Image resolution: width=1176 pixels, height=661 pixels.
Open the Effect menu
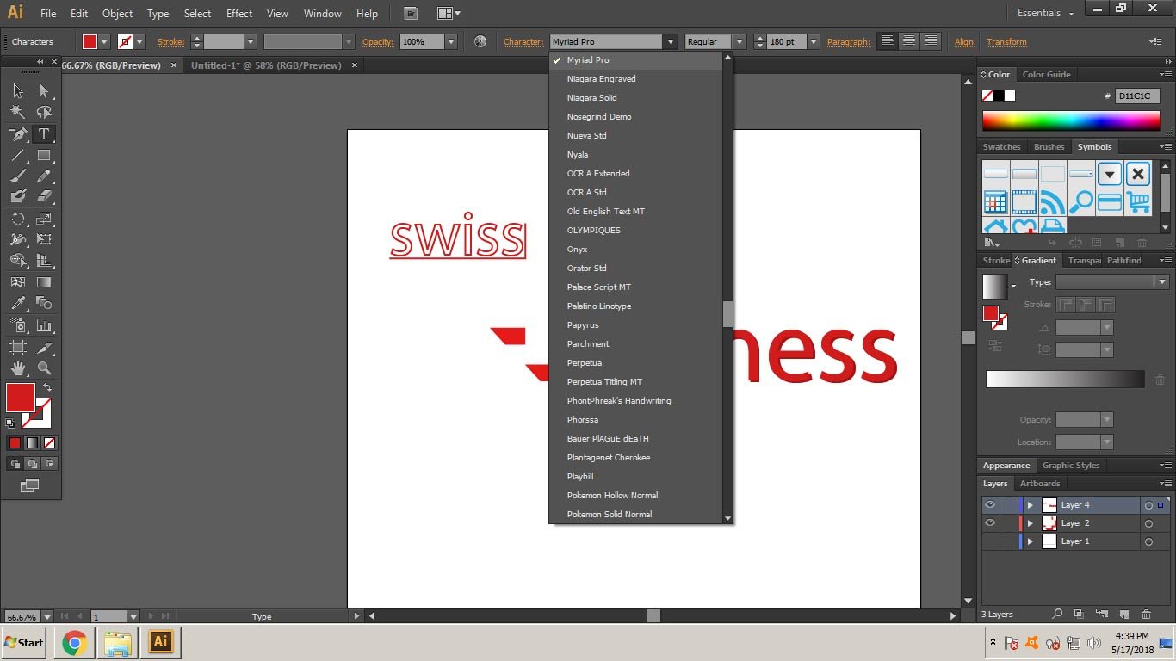coord(239,13)
